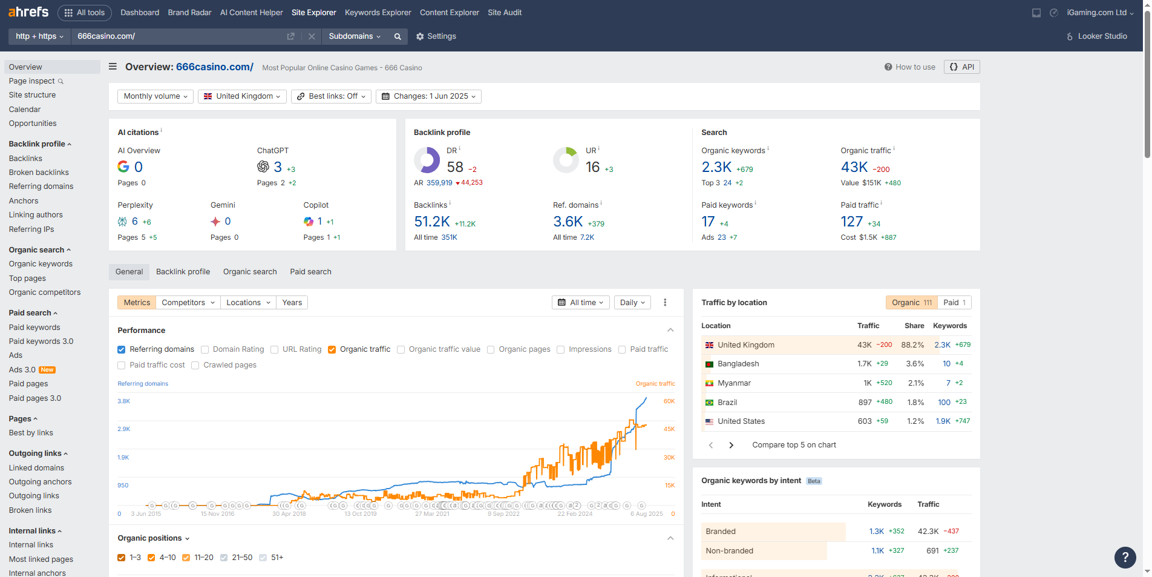Click the search magnifier icon in URL bar
Image resolution: width=1152 pixels, height=577 pixels.
398,36
